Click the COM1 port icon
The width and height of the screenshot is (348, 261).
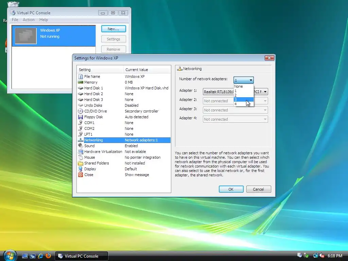(x=81, y=123)
